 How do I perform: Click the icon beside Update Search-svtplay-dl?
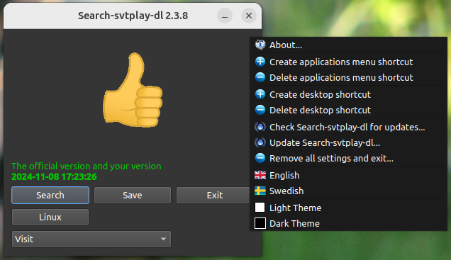pyautogui.click(x=260, y=142)
